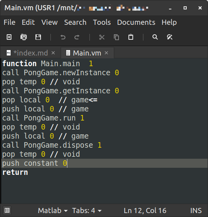The width and height of the screenshot is (208, 217).
Task: Open the Search menu
Action: (75, 22)
